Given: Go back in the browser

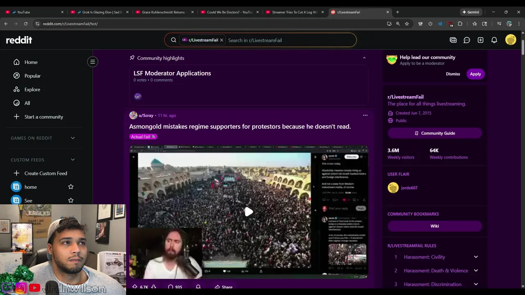Looking at the screenshot, I should click(x=6, y=24).
